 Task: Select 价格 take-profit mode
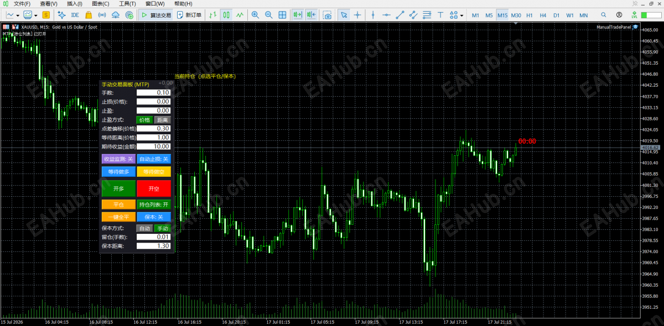click(144, 120)
